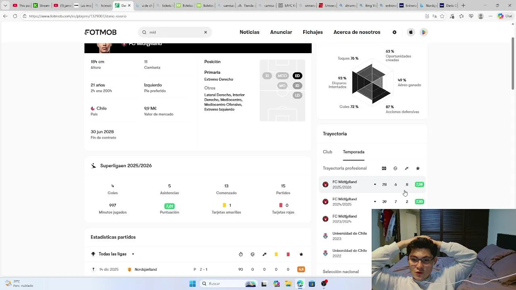Click assists boot icon in match table
Screen dimensions: 516x290
pos(264,254)
